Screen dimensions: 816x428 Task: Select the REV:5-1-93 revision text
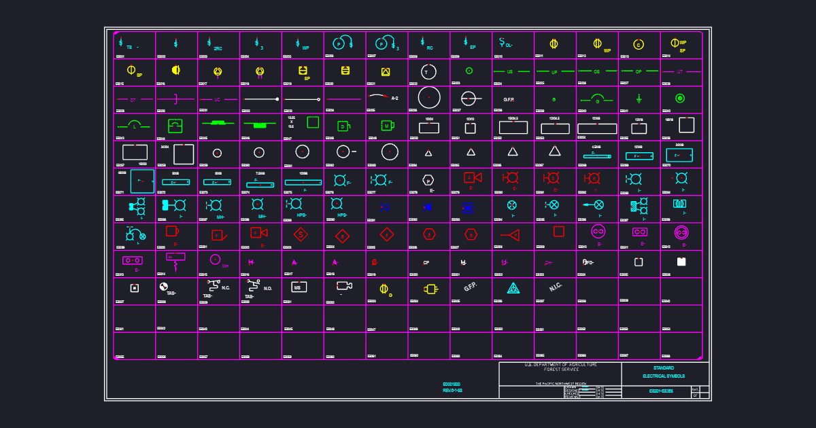pyautogui.click(x=453, y=391)
